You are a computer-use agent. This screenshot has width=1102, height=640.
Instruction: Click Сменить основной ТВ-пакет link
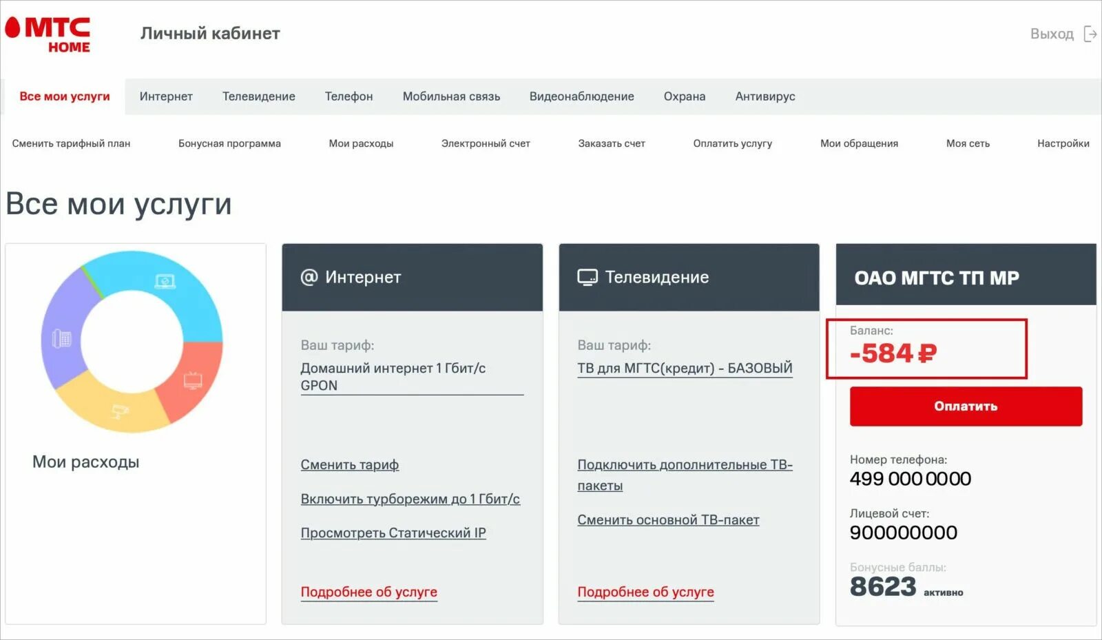click(x=668, y=520)
